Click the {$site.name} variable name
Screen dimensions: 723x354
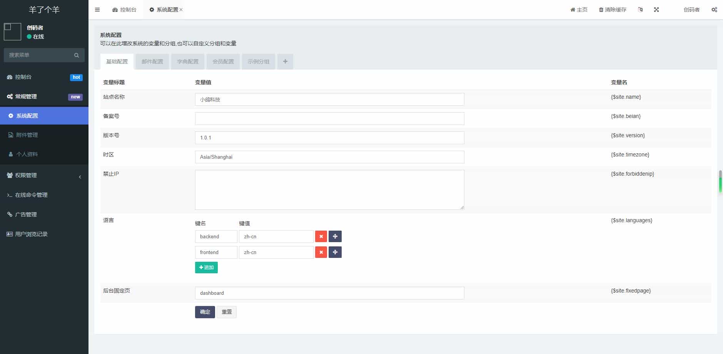click(x=626, y=97)
